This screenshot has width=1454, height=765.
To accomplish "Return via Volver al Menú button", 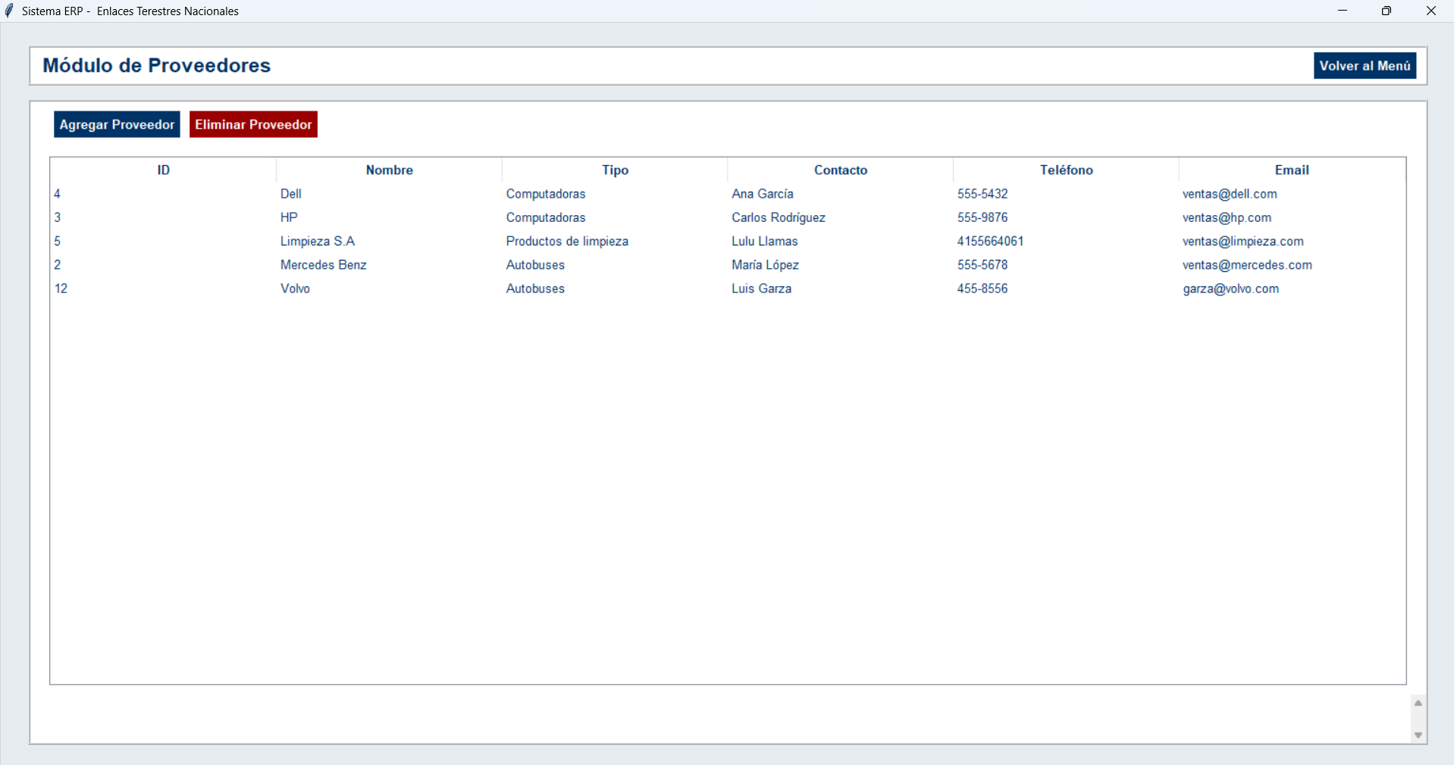I will pos(1365,66).
